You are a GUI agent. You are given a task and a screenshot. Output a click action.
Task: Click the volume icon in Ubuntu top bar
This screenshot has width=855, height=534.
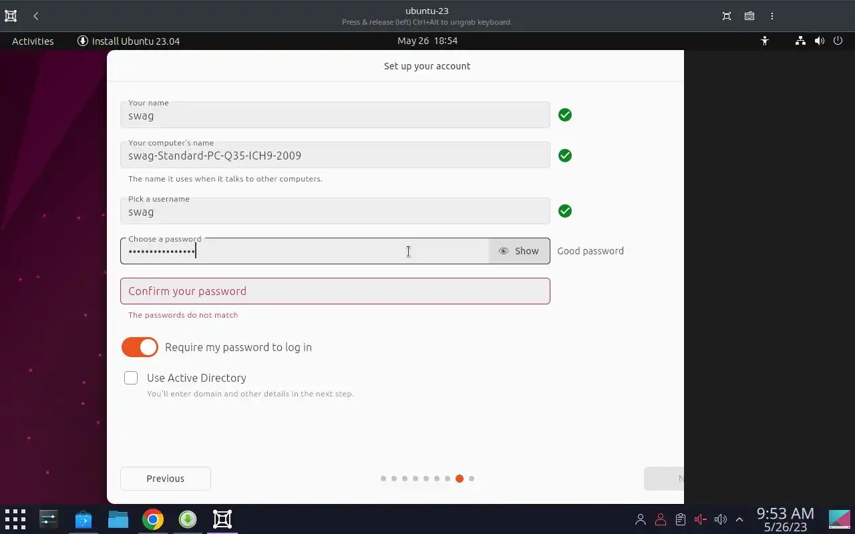tap(819, 41)
